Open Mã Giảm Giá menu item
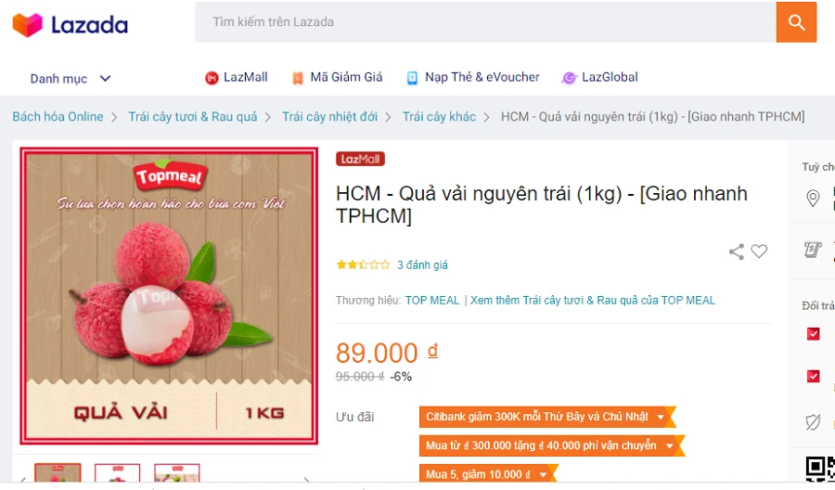835x490 pixels. point(337,78)
